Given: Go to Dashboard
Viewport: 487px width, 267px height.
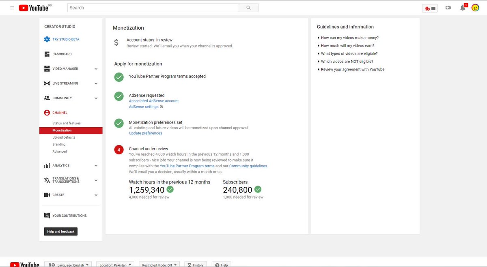Looking at the screenshot, I should point(62,54).
